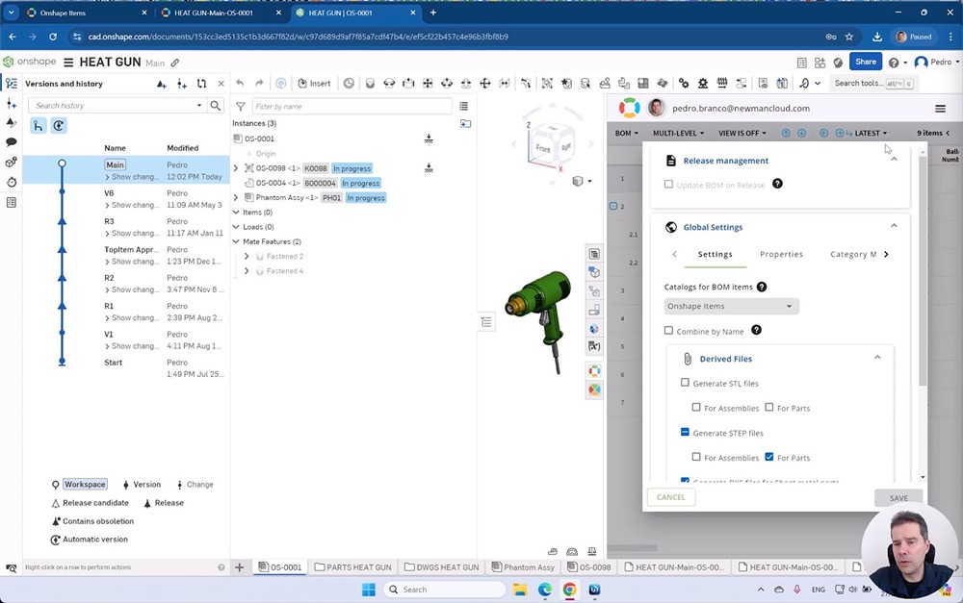This screenshot has height=603, width=963.
Task: Click the create version icon in history panel
Action: [x=162, y=84]
